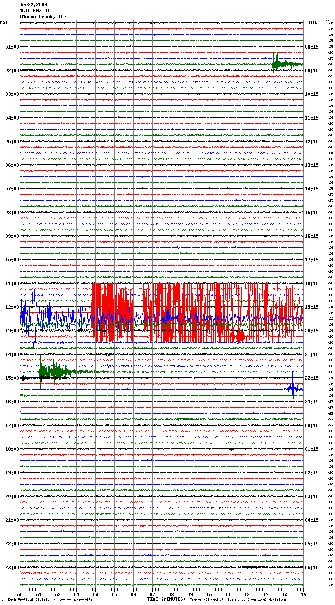
Task: Click minute tick 03 on bottom axis
Action: point(77,594)
